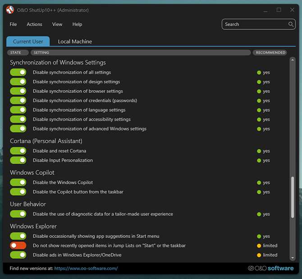
Task: Toggle Disable synchronization of design settings
Action: point(18,82)
